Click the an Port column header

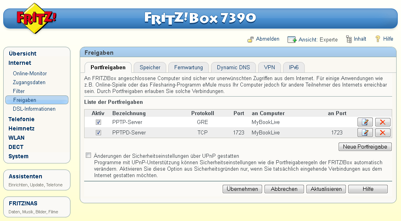point(337,113)
